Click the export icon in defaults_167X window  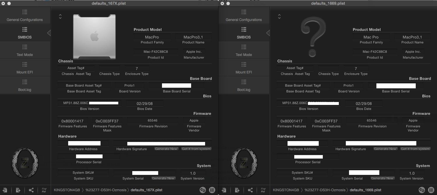click(18, 190)
